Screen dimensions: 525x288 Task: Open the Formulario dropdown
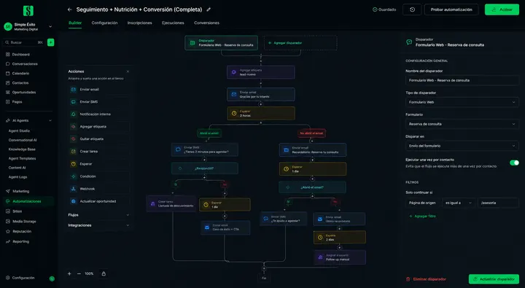click(x=462, y=124)
